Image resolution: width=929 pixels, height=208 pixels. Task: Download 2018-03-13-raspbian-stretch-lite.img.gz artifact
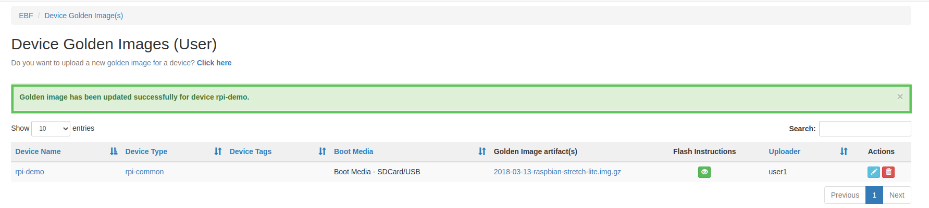(558, 172)
